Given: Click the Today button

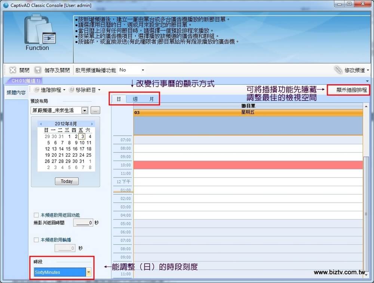Looking at the screenshot, I should pyautogui.click(x=67, y=181).
